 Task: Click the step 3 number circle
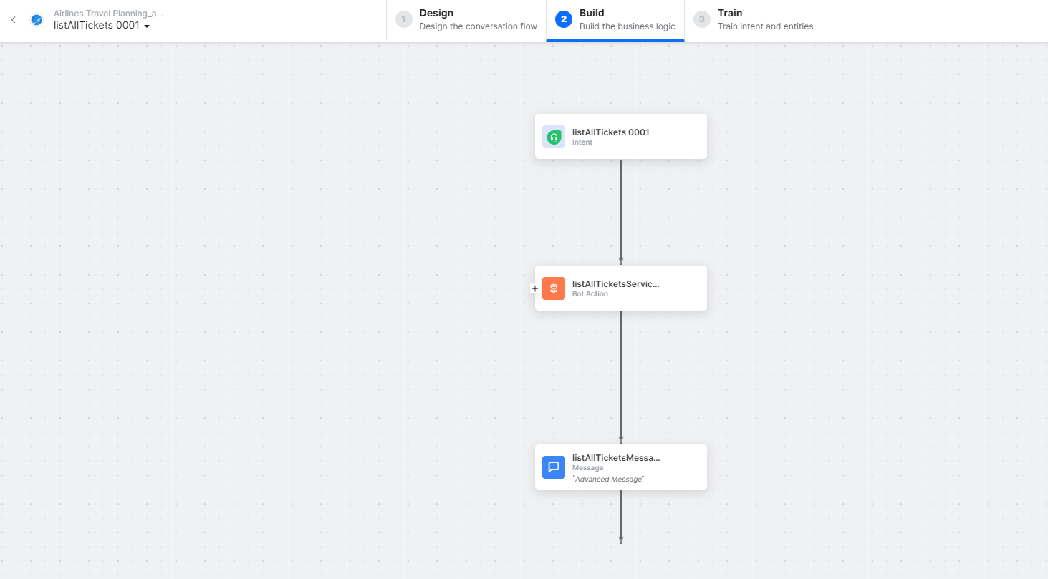[702, 19]
